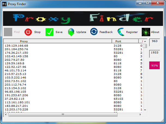This screenshot has width=166, height=124.
Task: Click the globe Update icon
Action: pos(71,32)
